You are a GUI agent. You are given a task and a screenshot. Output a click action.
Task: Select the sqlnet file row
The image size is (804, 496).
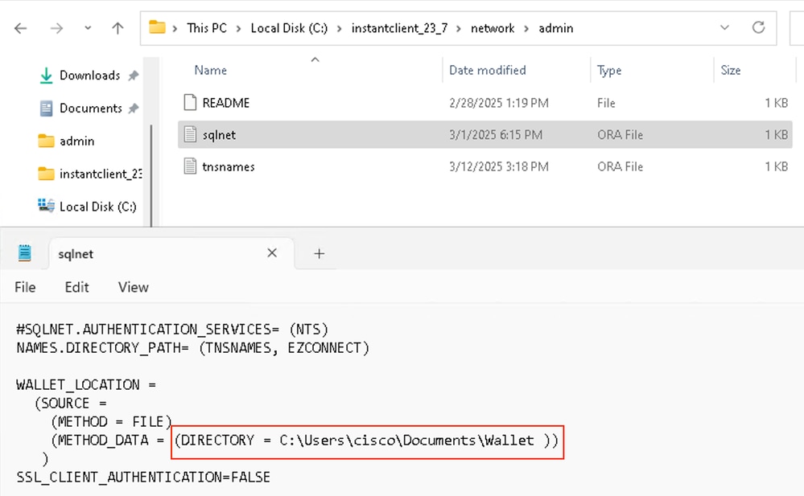click(485, 135)
